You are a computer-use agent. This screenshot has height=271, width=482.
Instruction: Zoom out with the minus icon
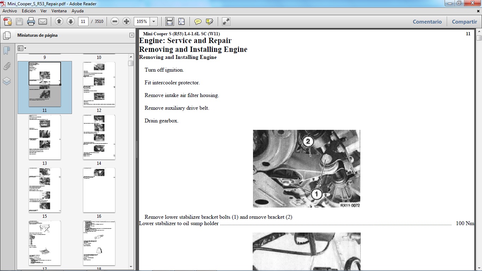[115, 22]
